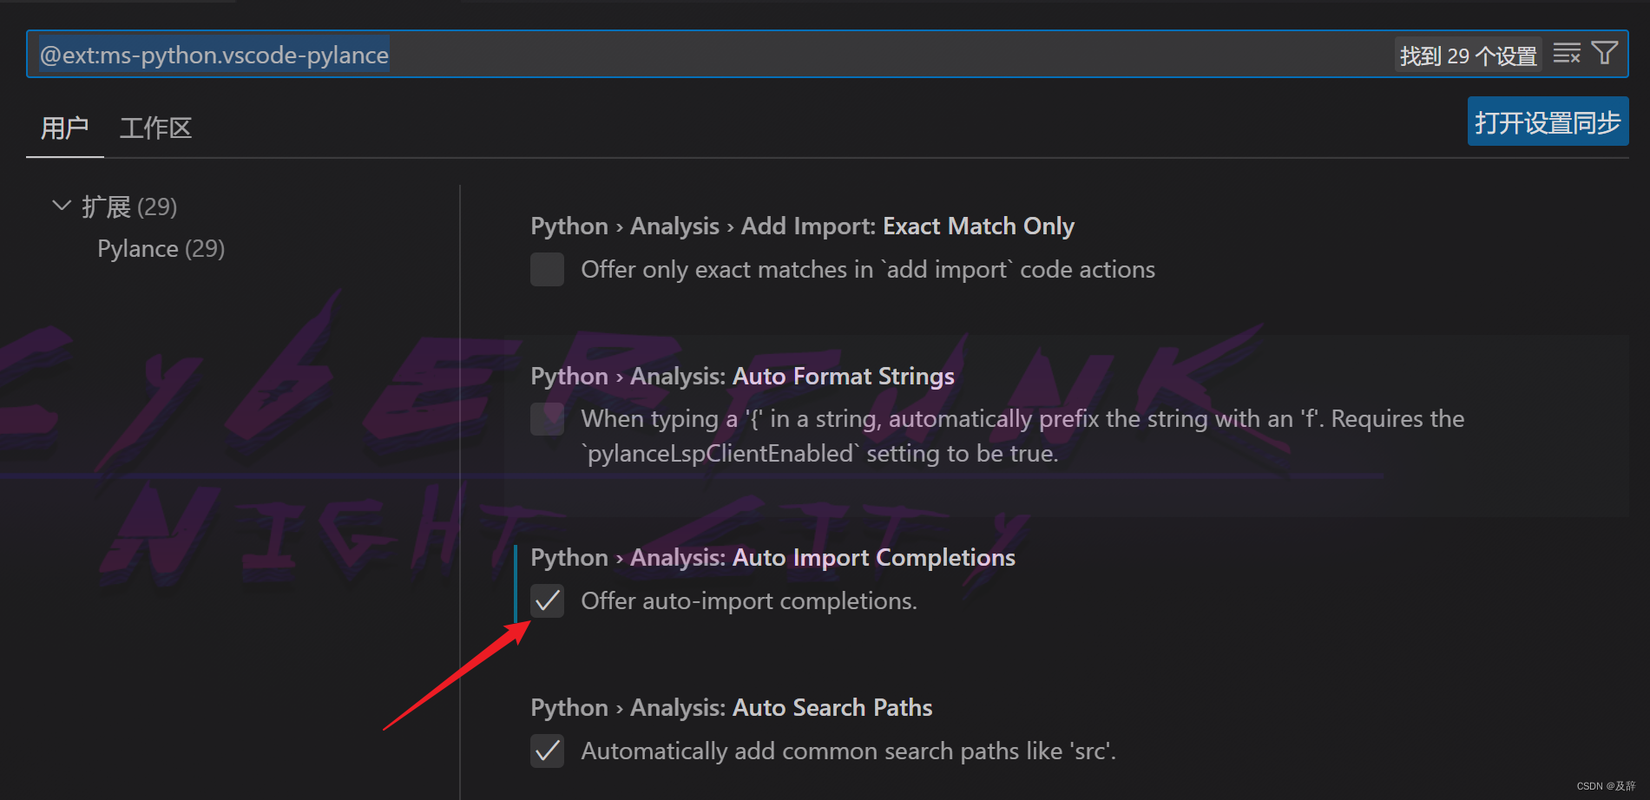Switch to the 工作区 tab
Viewport: 1650px width, 800px height.
155,128
